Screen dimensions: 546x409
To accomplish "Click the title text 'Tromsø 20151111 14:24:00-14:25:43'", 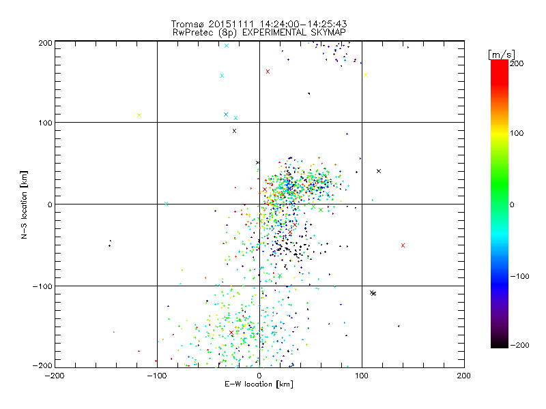I will tap(259, 24).
